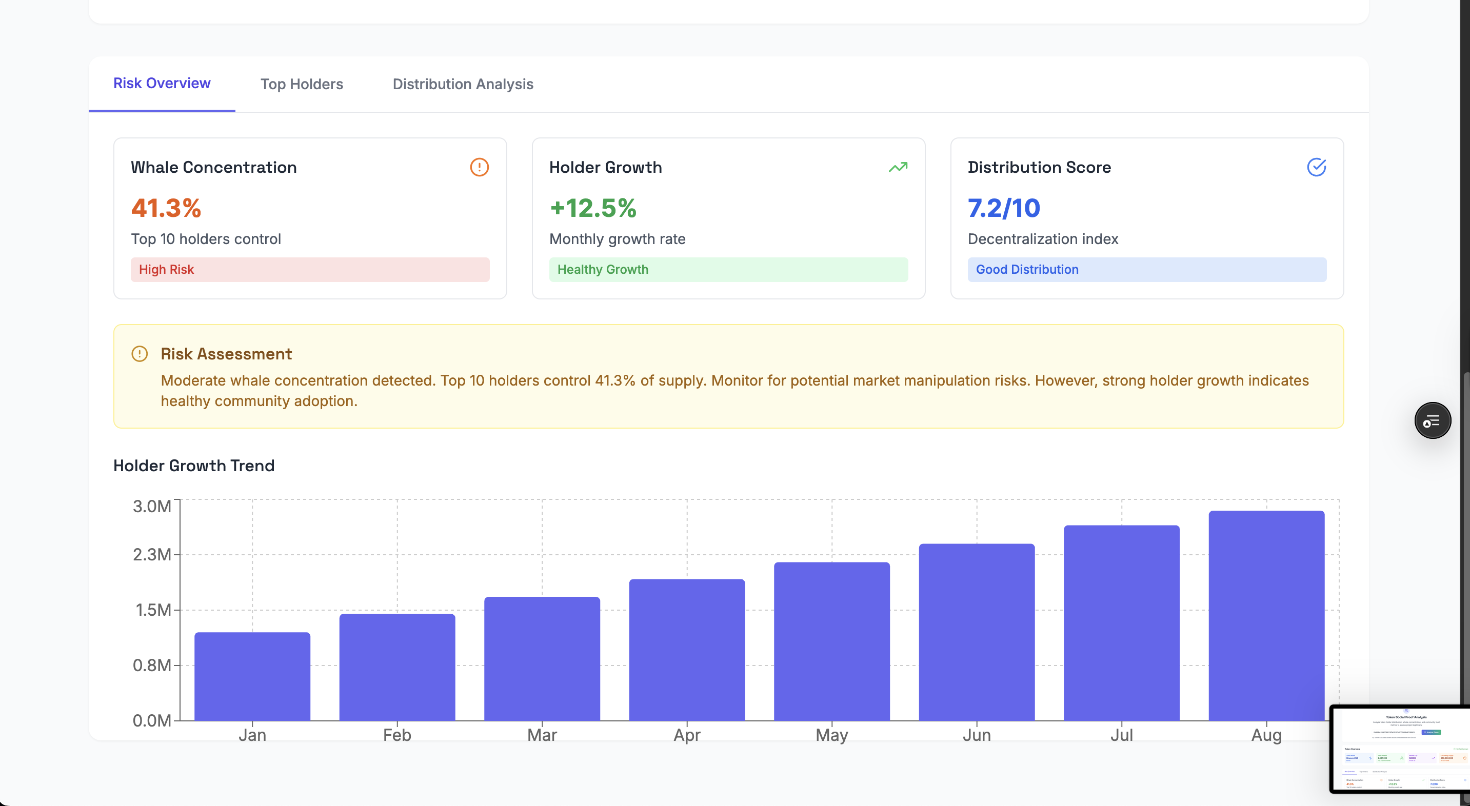
Task: Click the 7.2/10 distribution score value
Action: point(1004,208)
